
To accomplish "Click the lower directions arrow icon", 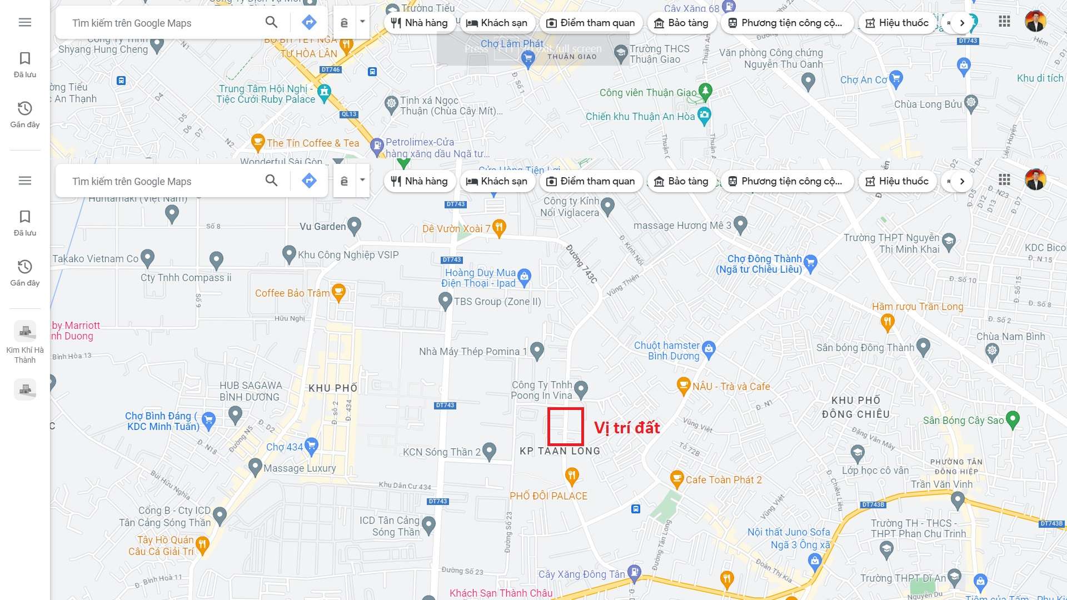I will coord(309,181).
